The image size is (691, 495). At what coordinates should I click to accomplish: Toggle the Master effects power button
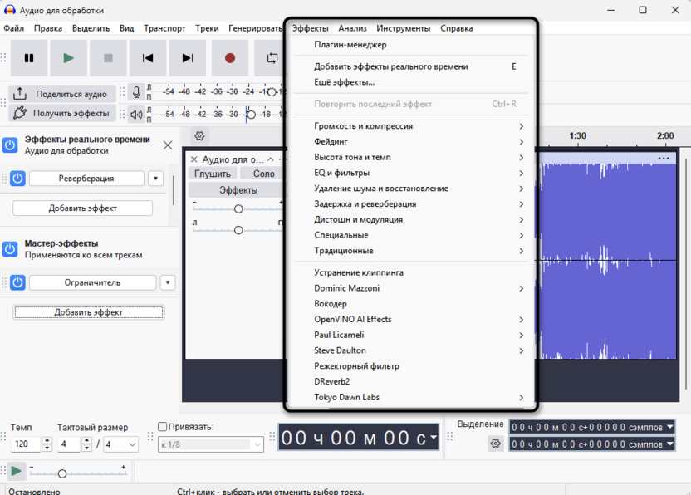tap(10, 249)
